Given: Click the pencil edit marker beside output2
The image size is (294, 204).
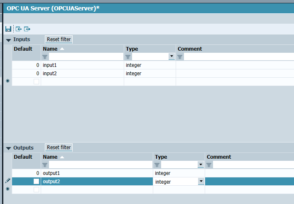Looking at the screenshot, I should click(8, 181).
